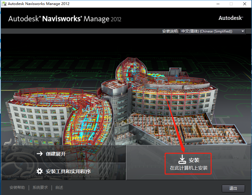Open the 自述 readme link
This screenshot has height=195, width=252.
[59, 188]
